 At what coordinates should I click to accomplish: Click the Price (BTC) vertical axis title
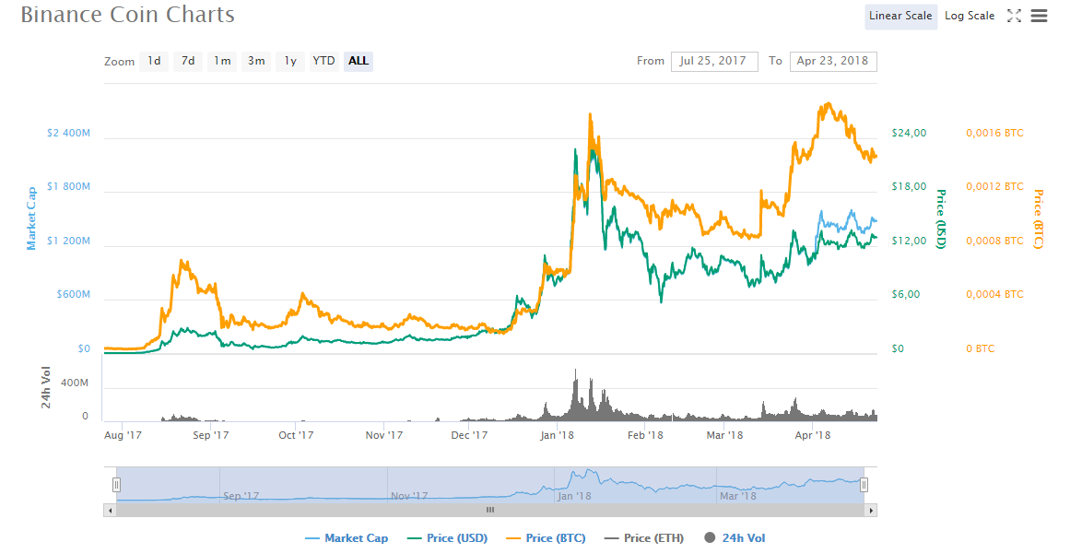click(1038, 219)
